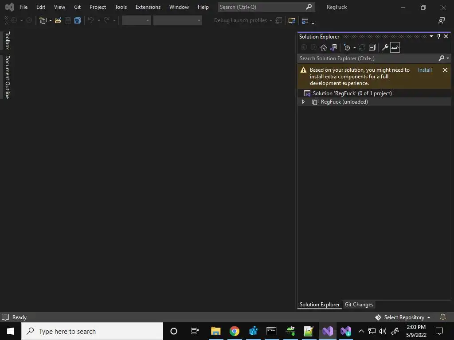Image resolution: width=454 pixels, height=340 pixels.
Task: Click the Open File folder icon
Action: [x=58, y=20]
